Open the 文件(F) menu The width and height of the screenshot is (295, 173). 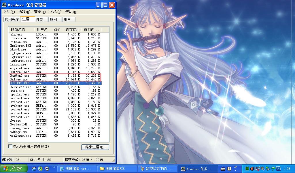pos(9,12)
